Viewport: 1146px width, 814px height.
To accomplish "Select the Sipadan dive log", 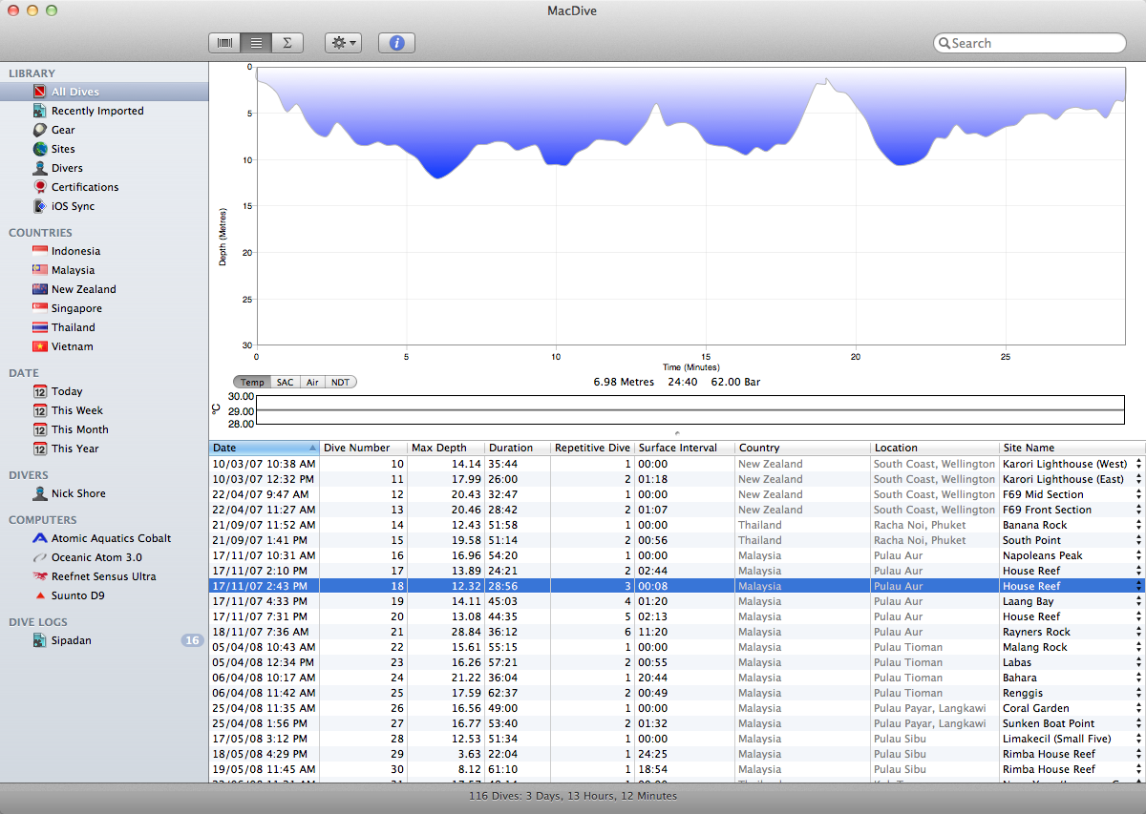I will [x=72, y=640].
